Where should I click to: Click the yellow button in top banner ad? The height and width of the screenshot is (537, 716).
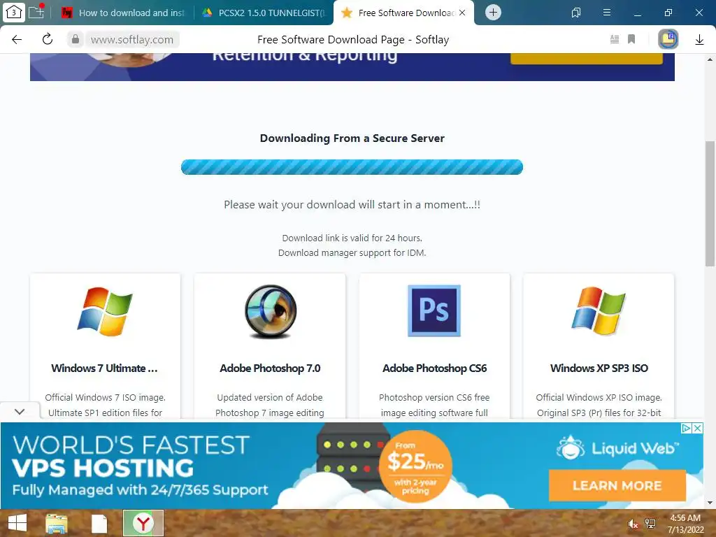587,59
